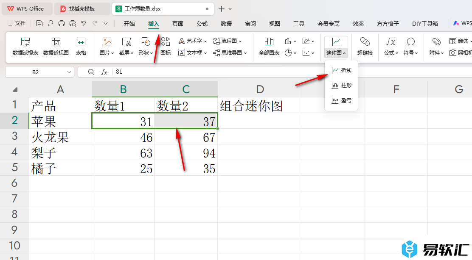
Task: Switch to the 数据 ribbon tab
Action: pyautogui.click(x=226, y=24)
